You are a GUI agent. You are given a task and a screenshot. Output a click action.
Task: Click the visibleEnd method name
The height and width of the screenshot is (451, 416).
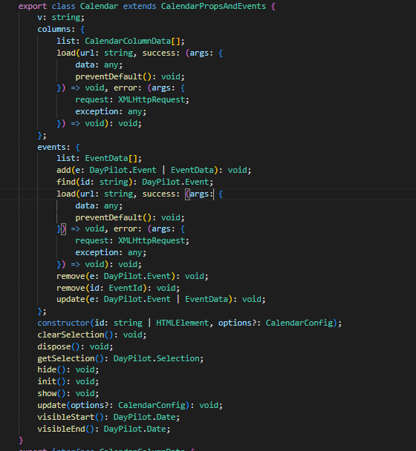[61, 429]
